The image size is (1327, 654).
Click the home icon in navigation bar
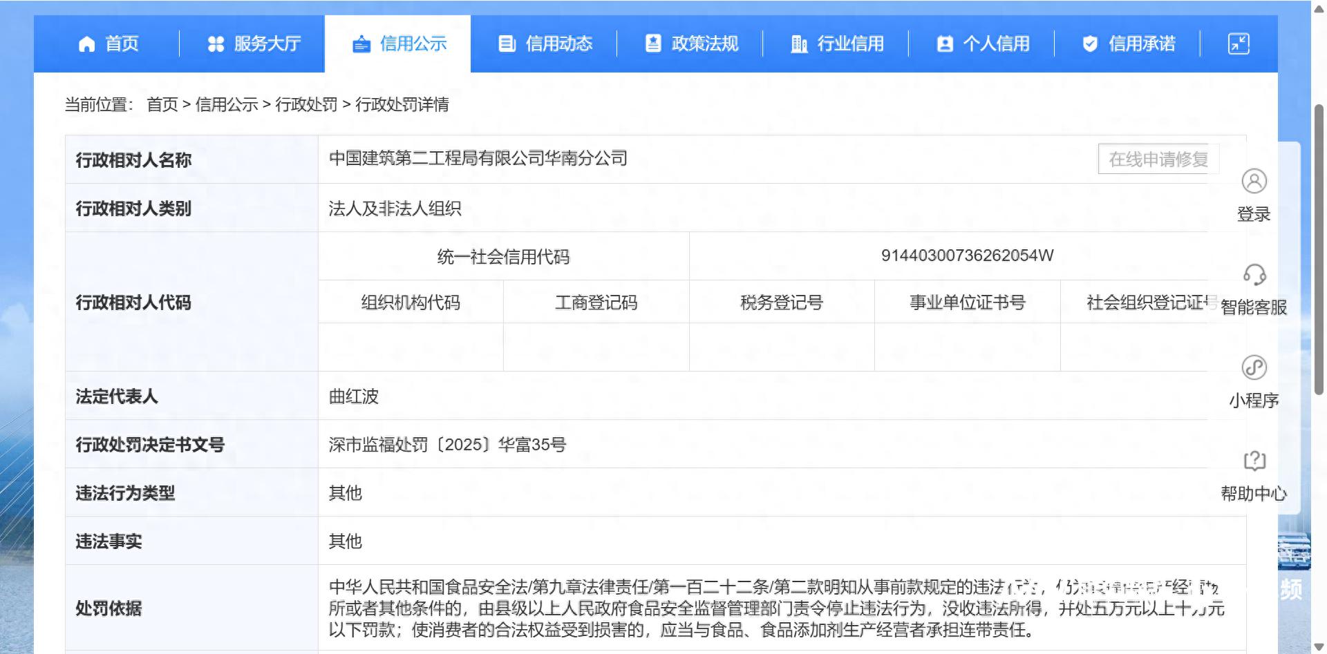(x=86, y=44)
